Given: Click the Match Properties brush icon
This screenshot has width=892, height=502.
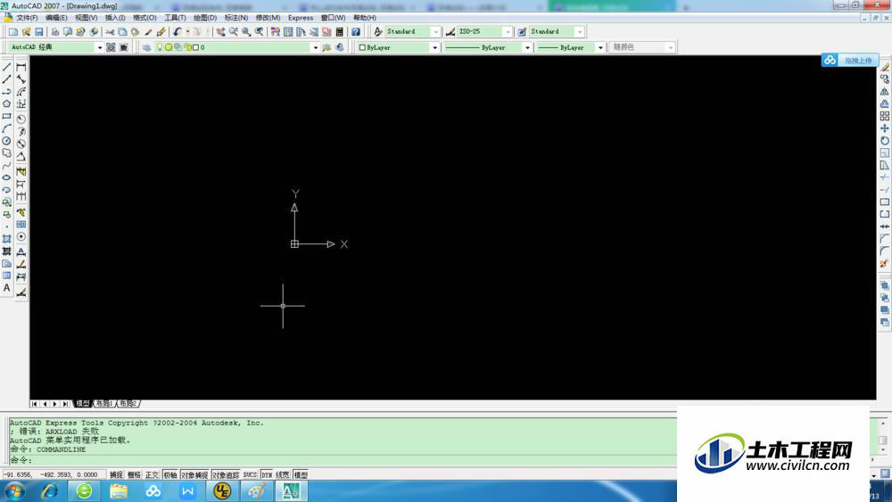Looking at the screenshot, I should tap(148, 32).
